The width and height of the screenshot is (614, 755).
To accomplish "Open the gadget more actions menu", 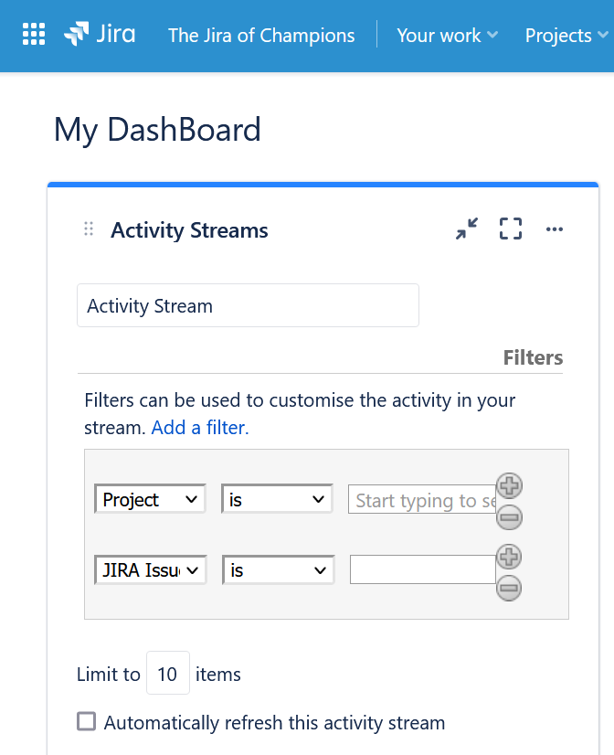I will 555,229.
